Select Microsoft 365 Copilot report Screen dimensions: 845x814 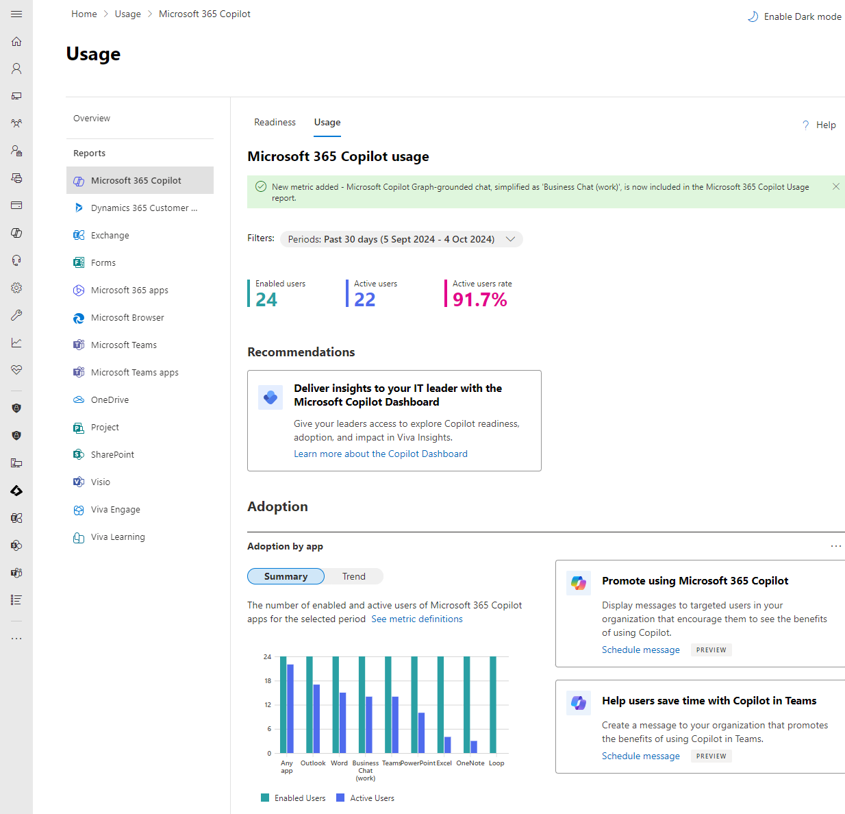140,180
